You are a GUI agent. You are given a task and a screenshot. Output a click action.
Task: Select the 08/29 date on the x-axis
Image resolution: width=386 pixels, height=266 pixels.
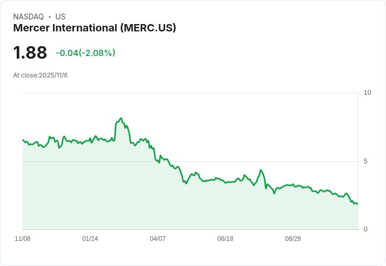point(293,239)
